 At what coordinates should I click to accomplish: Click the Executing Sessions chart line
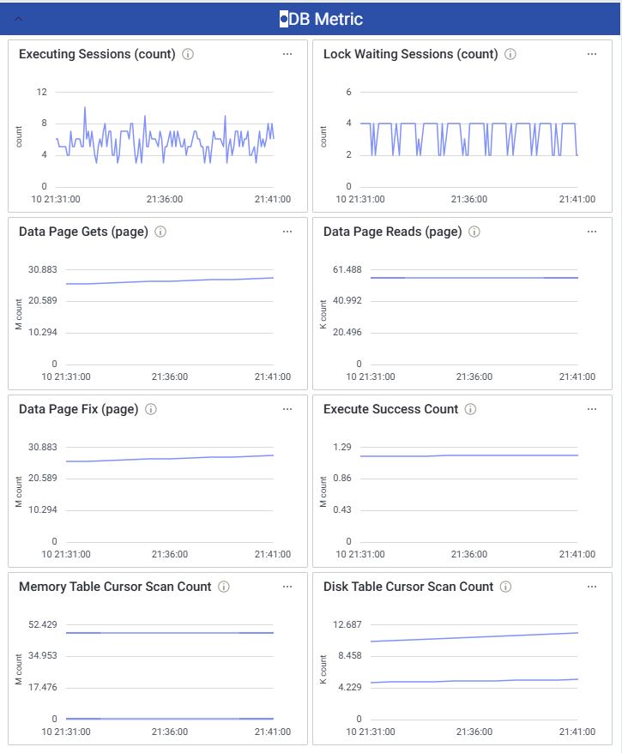click(163, 137)
